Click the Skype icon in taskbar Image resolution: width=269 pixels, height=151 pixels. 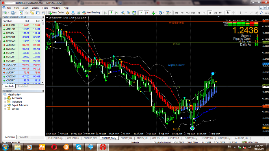click(78, 147)
